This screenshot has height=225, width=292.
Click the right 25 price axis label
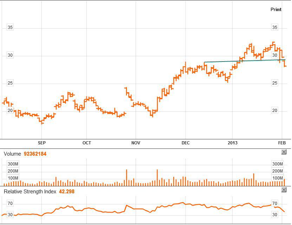[274, 83]
